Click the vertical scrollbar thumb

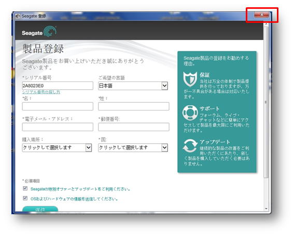click(266, 102)
